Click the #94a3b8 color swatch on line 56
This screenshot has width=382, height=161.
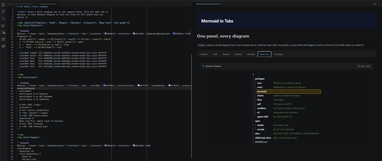click(x=134, y=146)
